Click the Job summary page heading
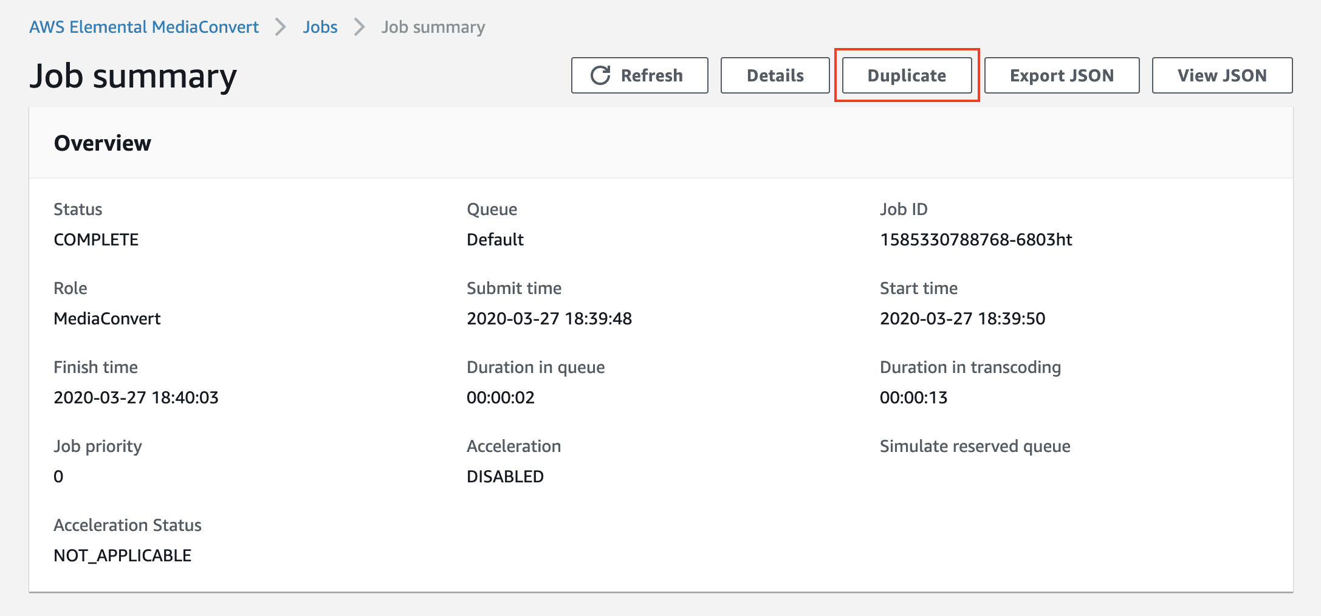 pos(133,77)
